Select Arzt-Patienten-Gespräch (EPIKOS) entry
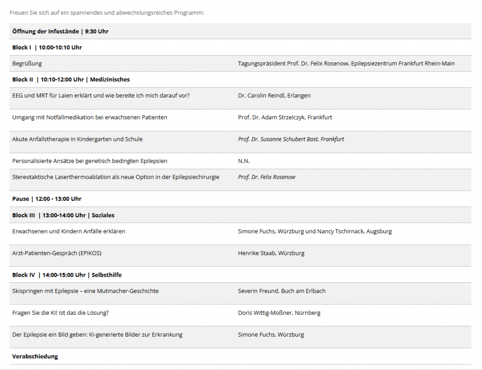This screenshot has height=370, width=482. pos(57,253)
